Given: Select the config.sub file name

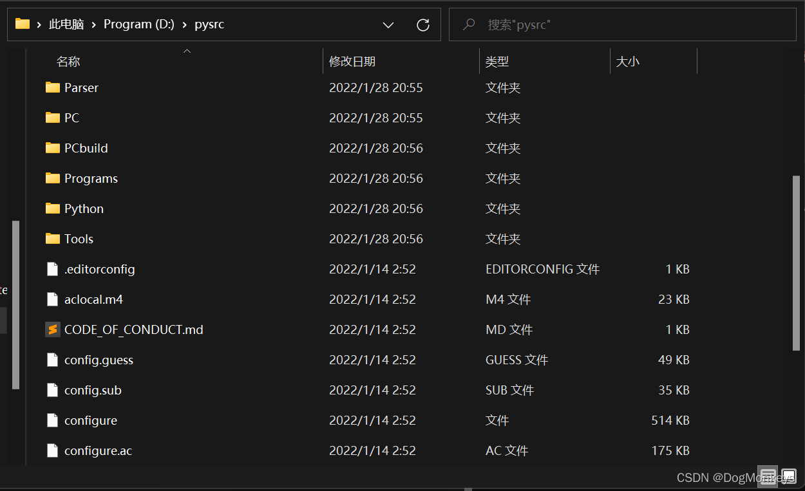Looking at the screenshot, I should point(93,390).
